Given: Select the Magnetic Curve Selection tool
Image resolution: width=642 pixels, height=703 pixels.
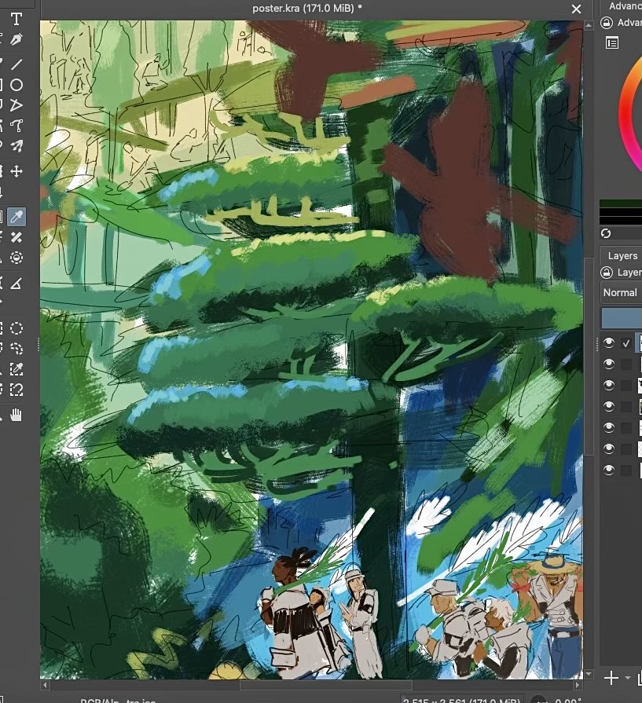Looking at the screenshot, I should coord(17,390).
